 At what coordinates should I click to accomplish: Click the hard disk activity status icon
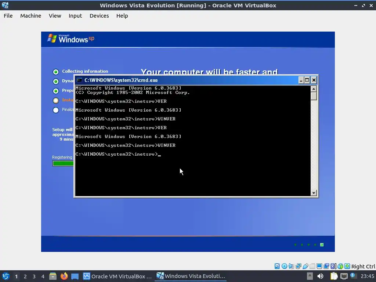pos(277,266)
